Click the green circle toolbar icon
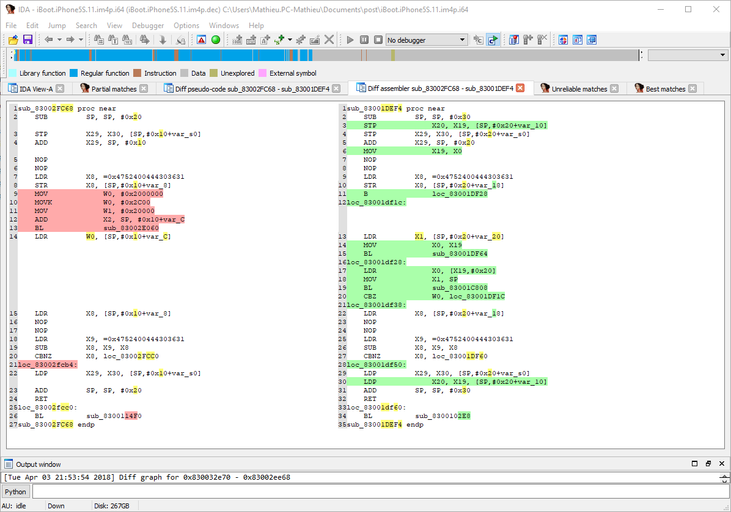This screenshot has width=731, height=512. point(216,40)
